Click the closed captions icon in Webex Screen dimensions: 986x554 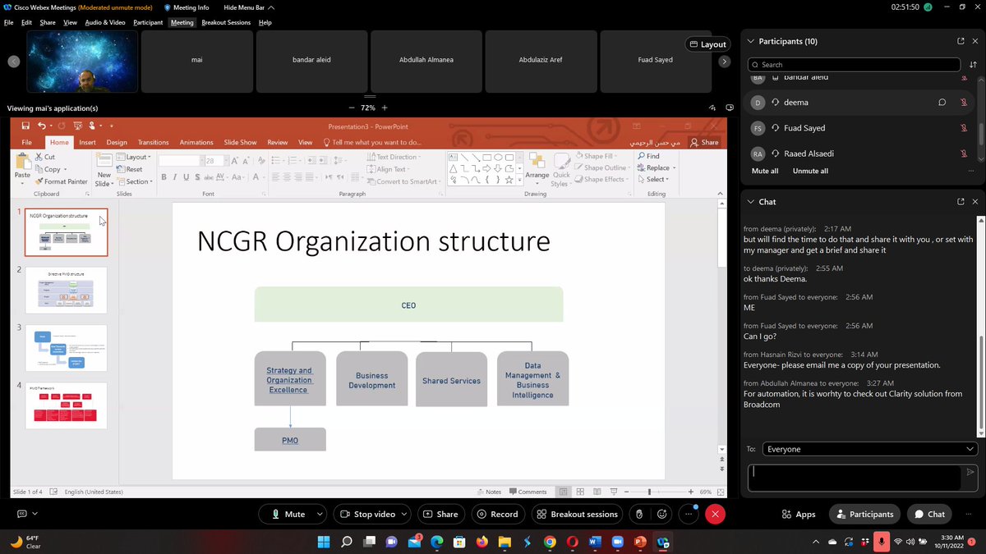pyautogui.click(x=22, y=514)
